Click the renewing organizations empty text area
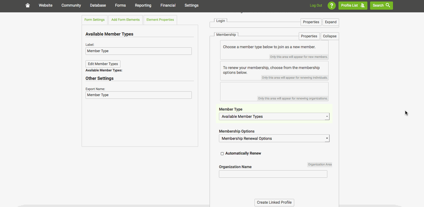Image resolution: width=424 pixels, height=207 pixels. point(274,92)
